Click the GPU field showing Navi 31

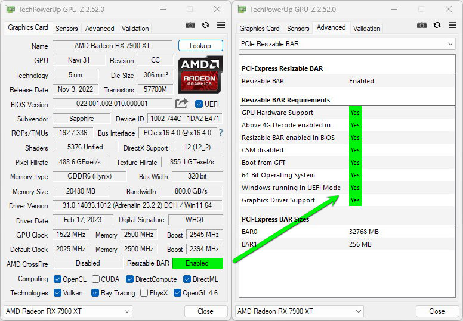coord(79,60)
